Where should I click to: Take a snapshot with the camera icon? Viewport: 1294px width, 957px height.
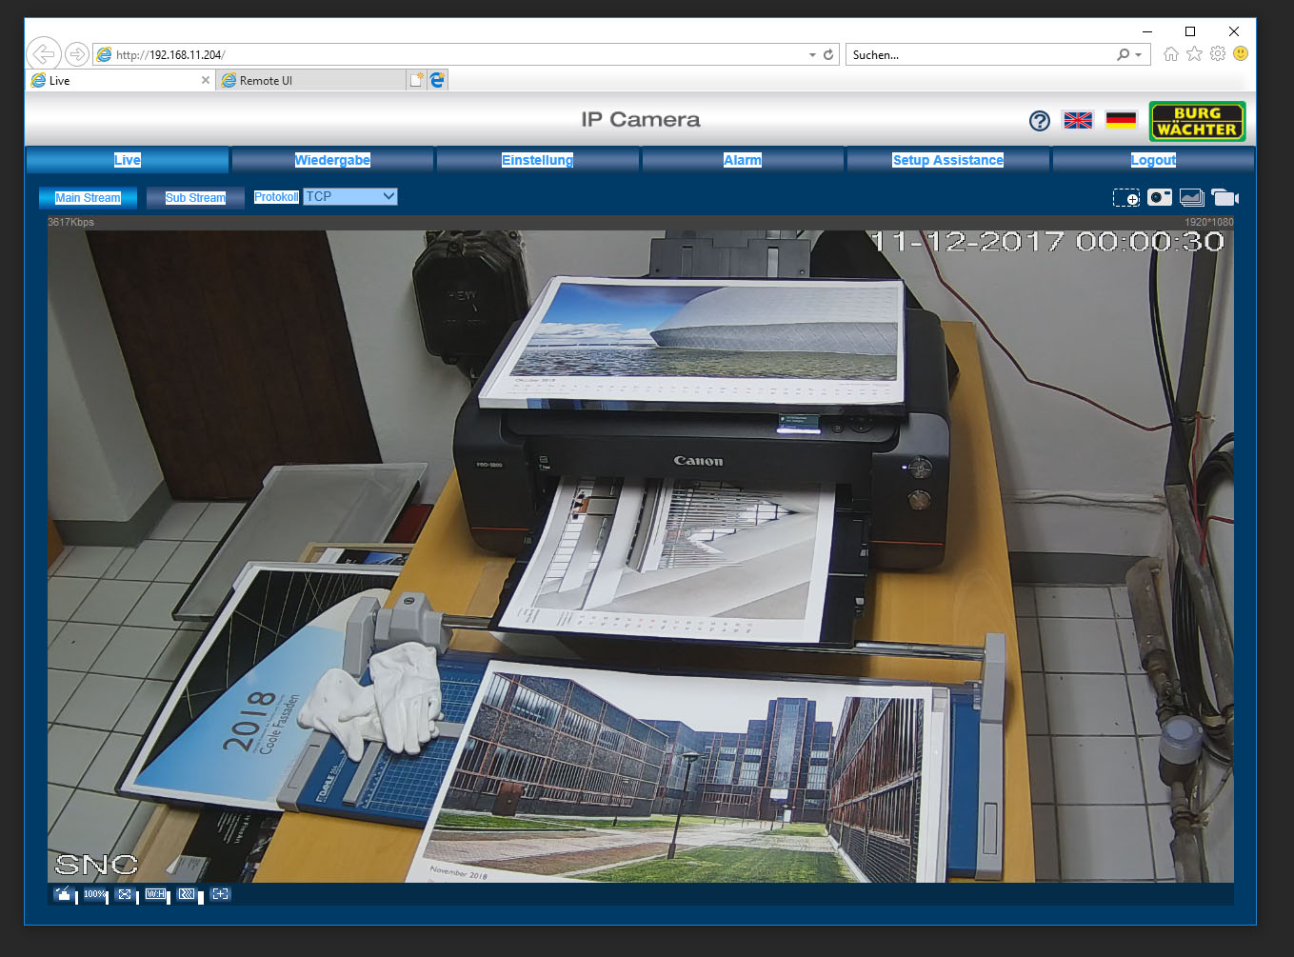click(1159, 197)
